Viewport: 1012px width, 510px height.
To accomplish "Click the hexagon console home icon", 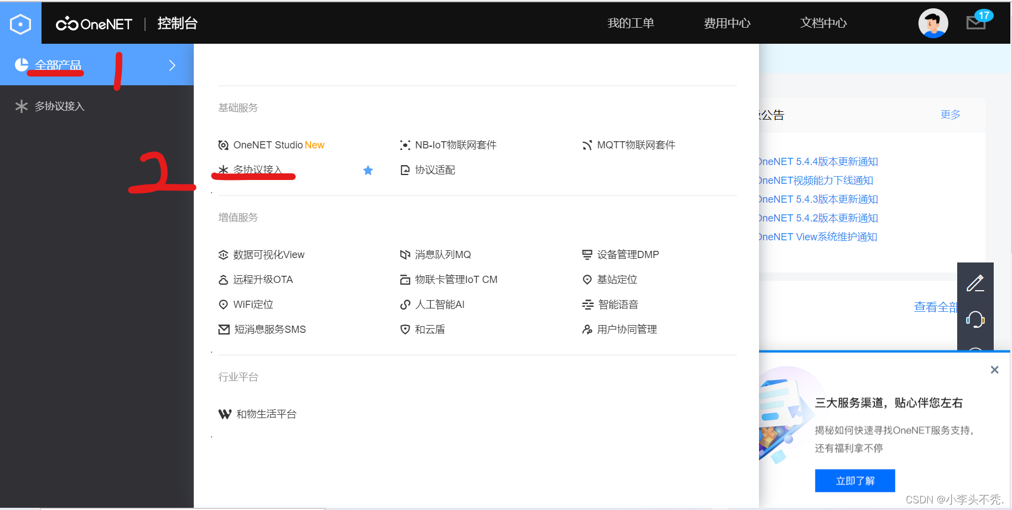I will pos(20,24).
